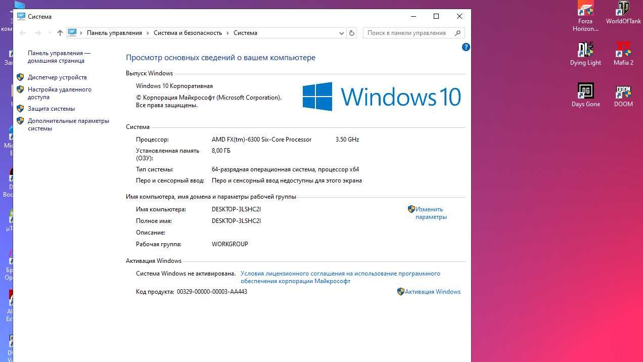Open Дополнительные параметры системы
The width and height of the screenshot is (643, 362).
coord(68,124)
